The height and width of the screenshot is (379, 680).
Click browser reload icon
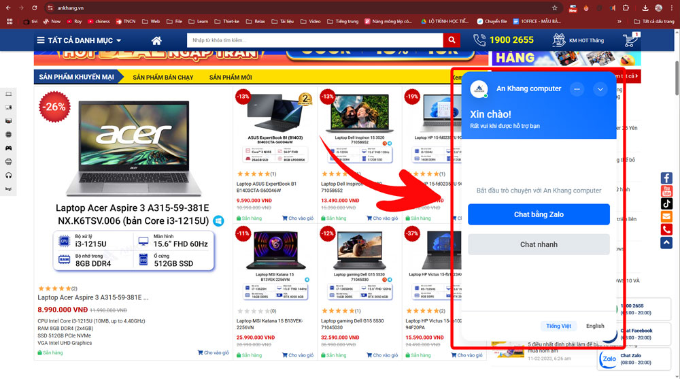click(x=34, y=7)
